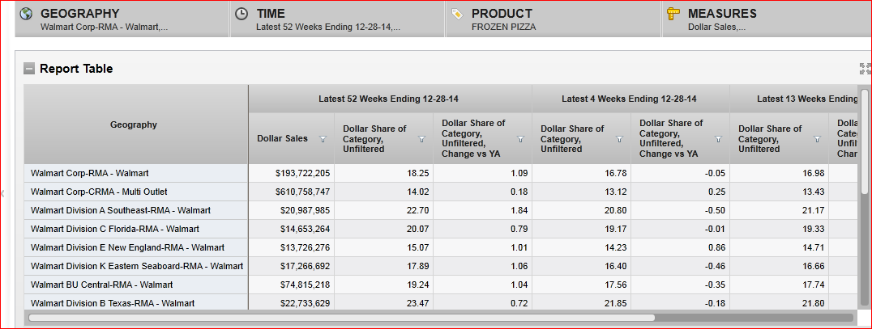Open the Product selection tab
This screenshot has width=872, height=329.
coord(554,19)
